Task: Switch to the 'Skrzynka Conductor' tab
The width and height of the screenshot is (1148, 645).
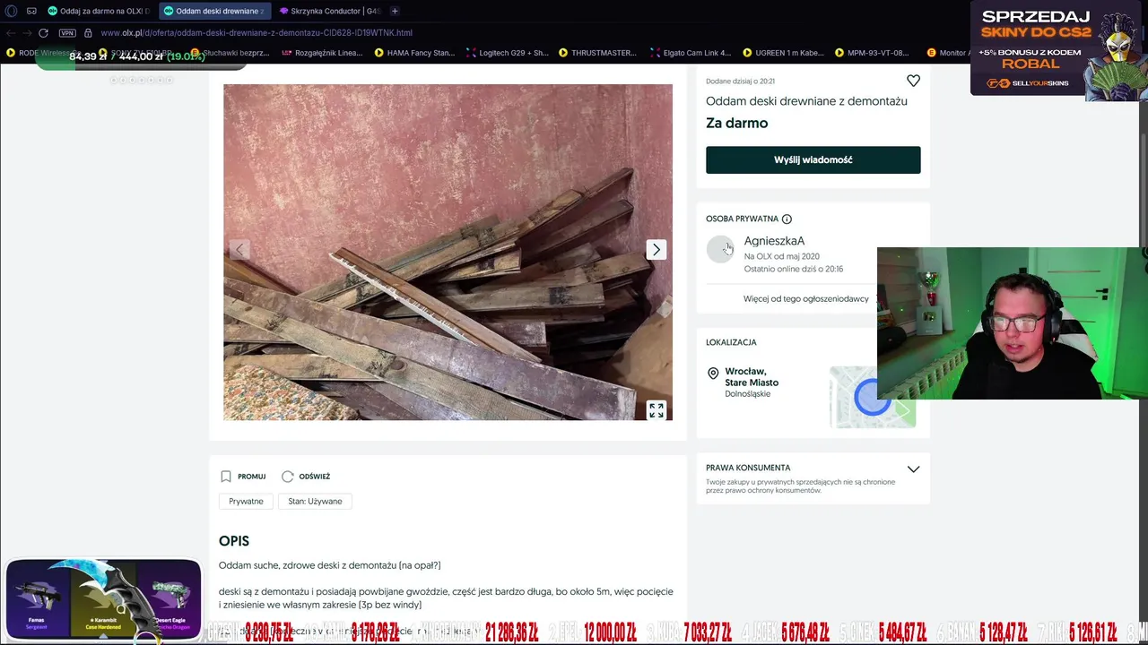Action: pyautogui.click(x=329, y=11)
